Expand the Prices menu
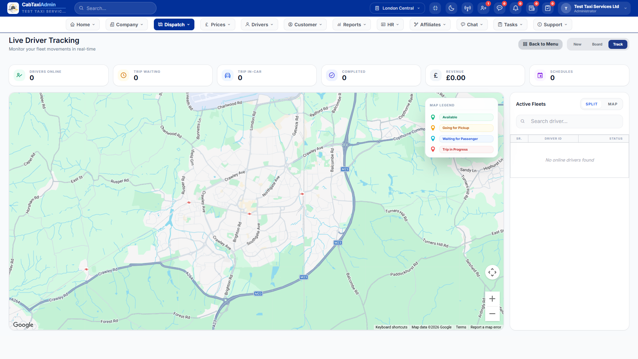The width and height of the screenshot is (638, 359). (218, 25)
